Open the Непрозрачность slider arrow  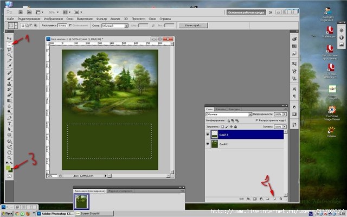pyautogui.click(x=285, y=114)
